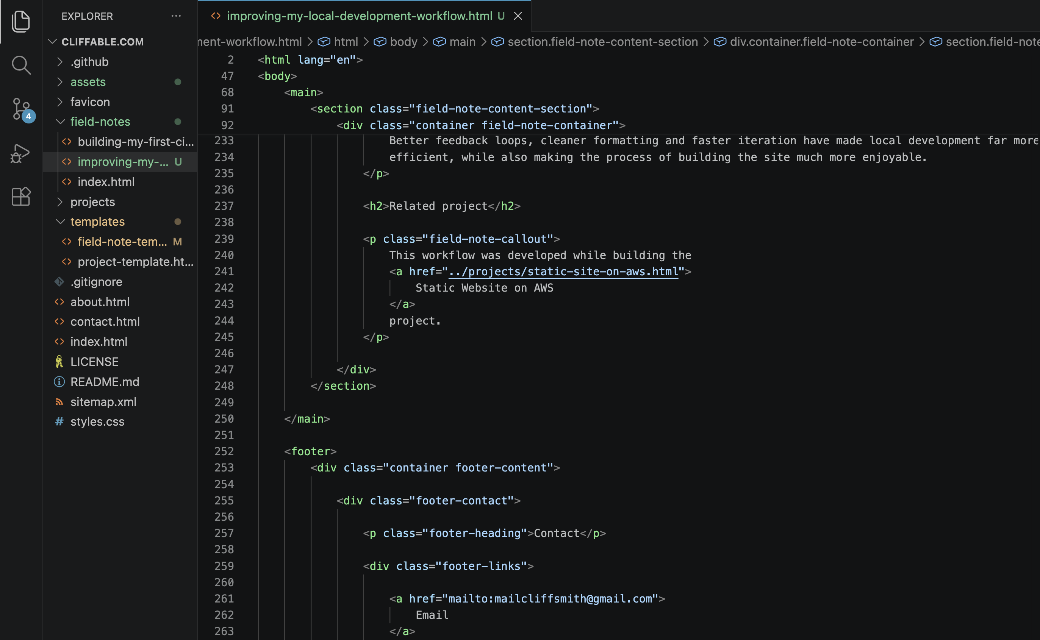Click the p class field-note-callout line
Viewport: 1040px width, 640px height.
pos(461,239)
